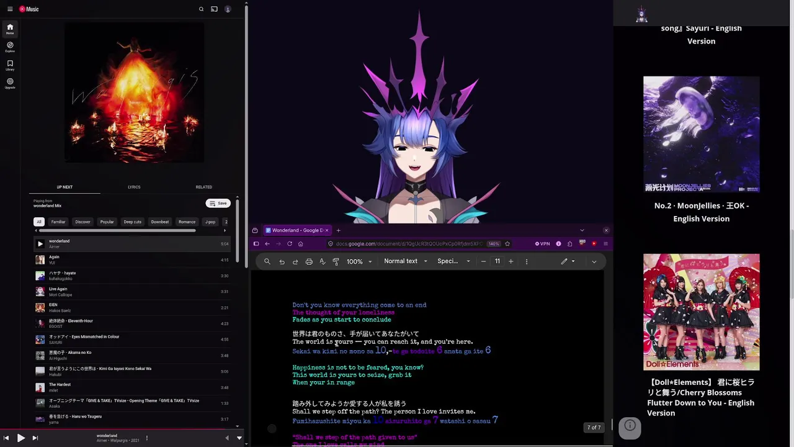Open the browser tab list dropdown
The height and width of the screenshot is (447, 794).
[x=582, y=230]
